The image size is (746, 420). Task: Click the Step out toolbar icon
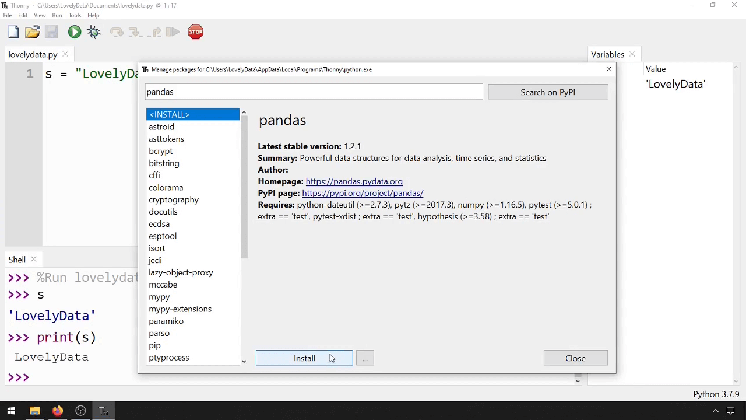154,32
